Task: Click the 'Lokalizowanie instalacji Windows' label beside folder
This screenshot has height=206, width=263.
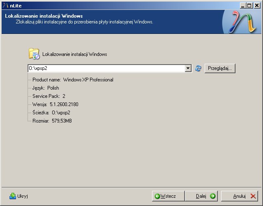Action: coord(75,54)
